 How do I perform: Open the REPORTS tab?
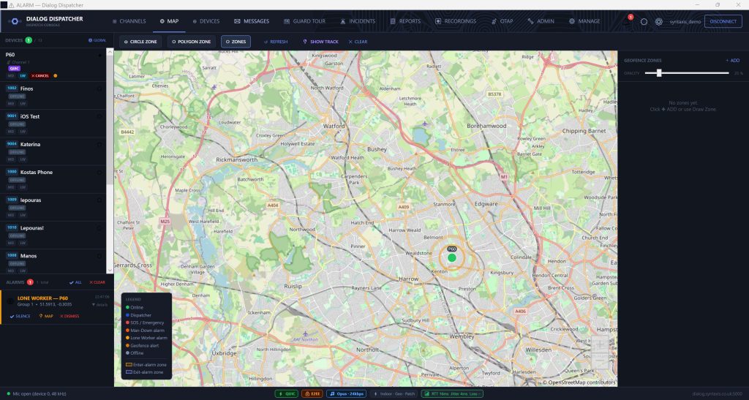pos(405,21)
